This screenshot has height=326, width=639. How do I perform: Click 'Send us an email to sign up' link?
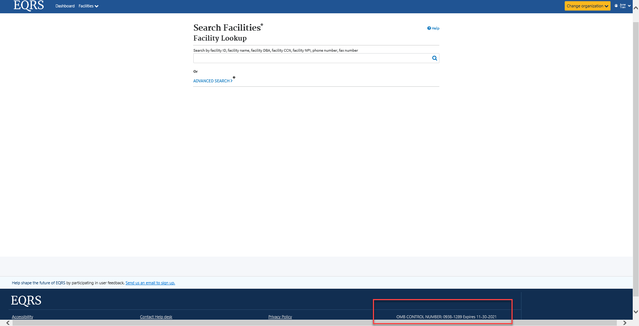(150, 283)
